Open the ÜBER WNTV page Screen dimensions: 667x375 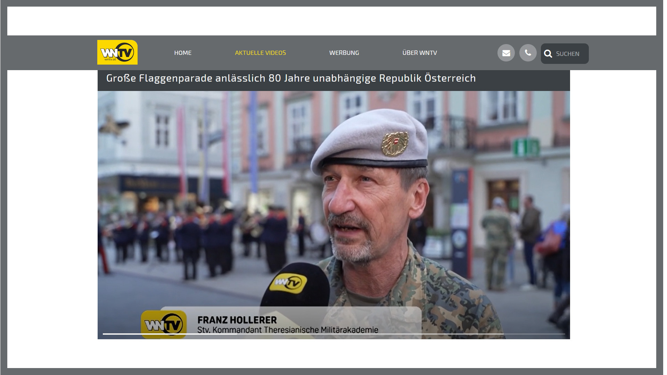click(x=420, y=53)
